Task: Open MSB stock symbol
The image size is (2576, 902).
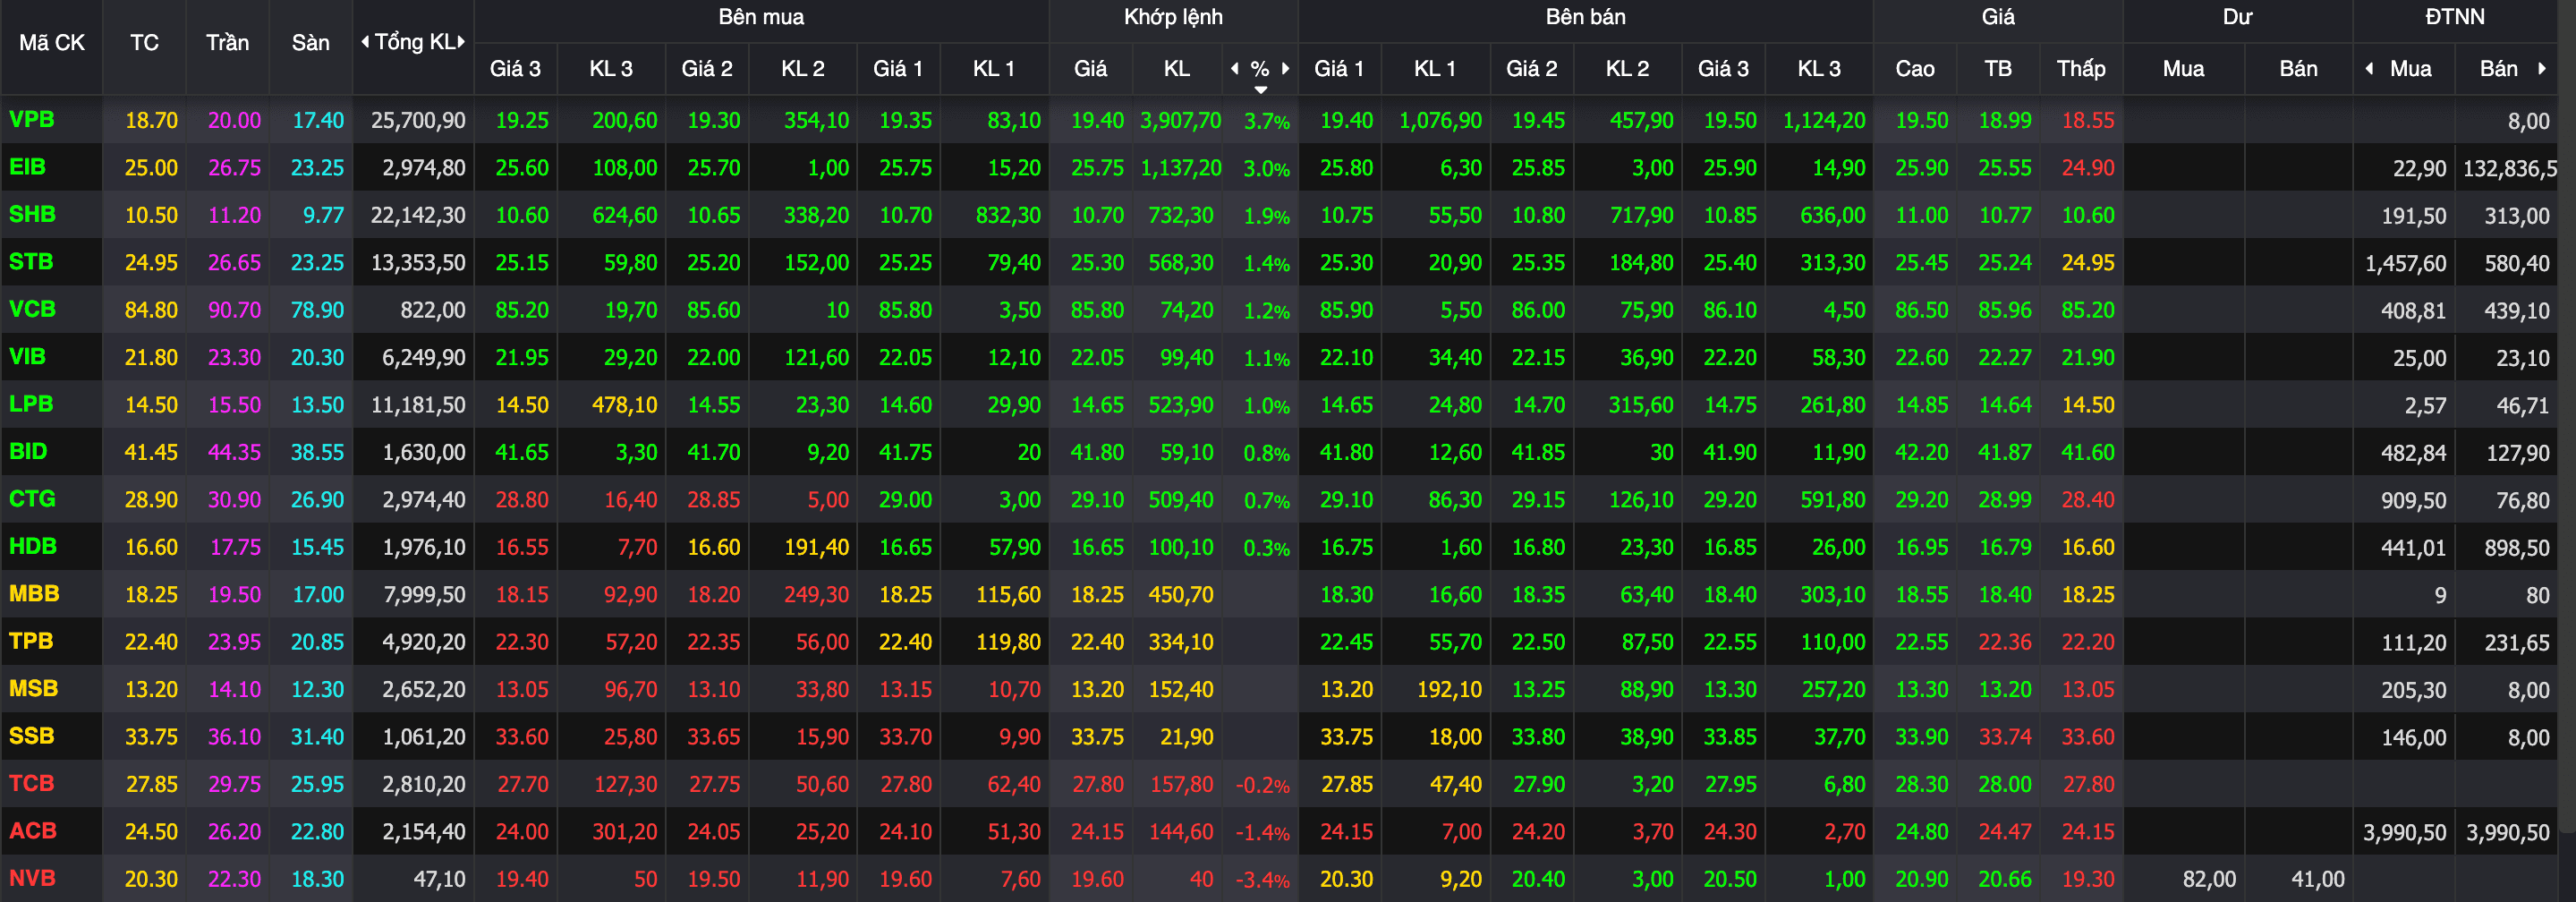Action: (33, 689)
